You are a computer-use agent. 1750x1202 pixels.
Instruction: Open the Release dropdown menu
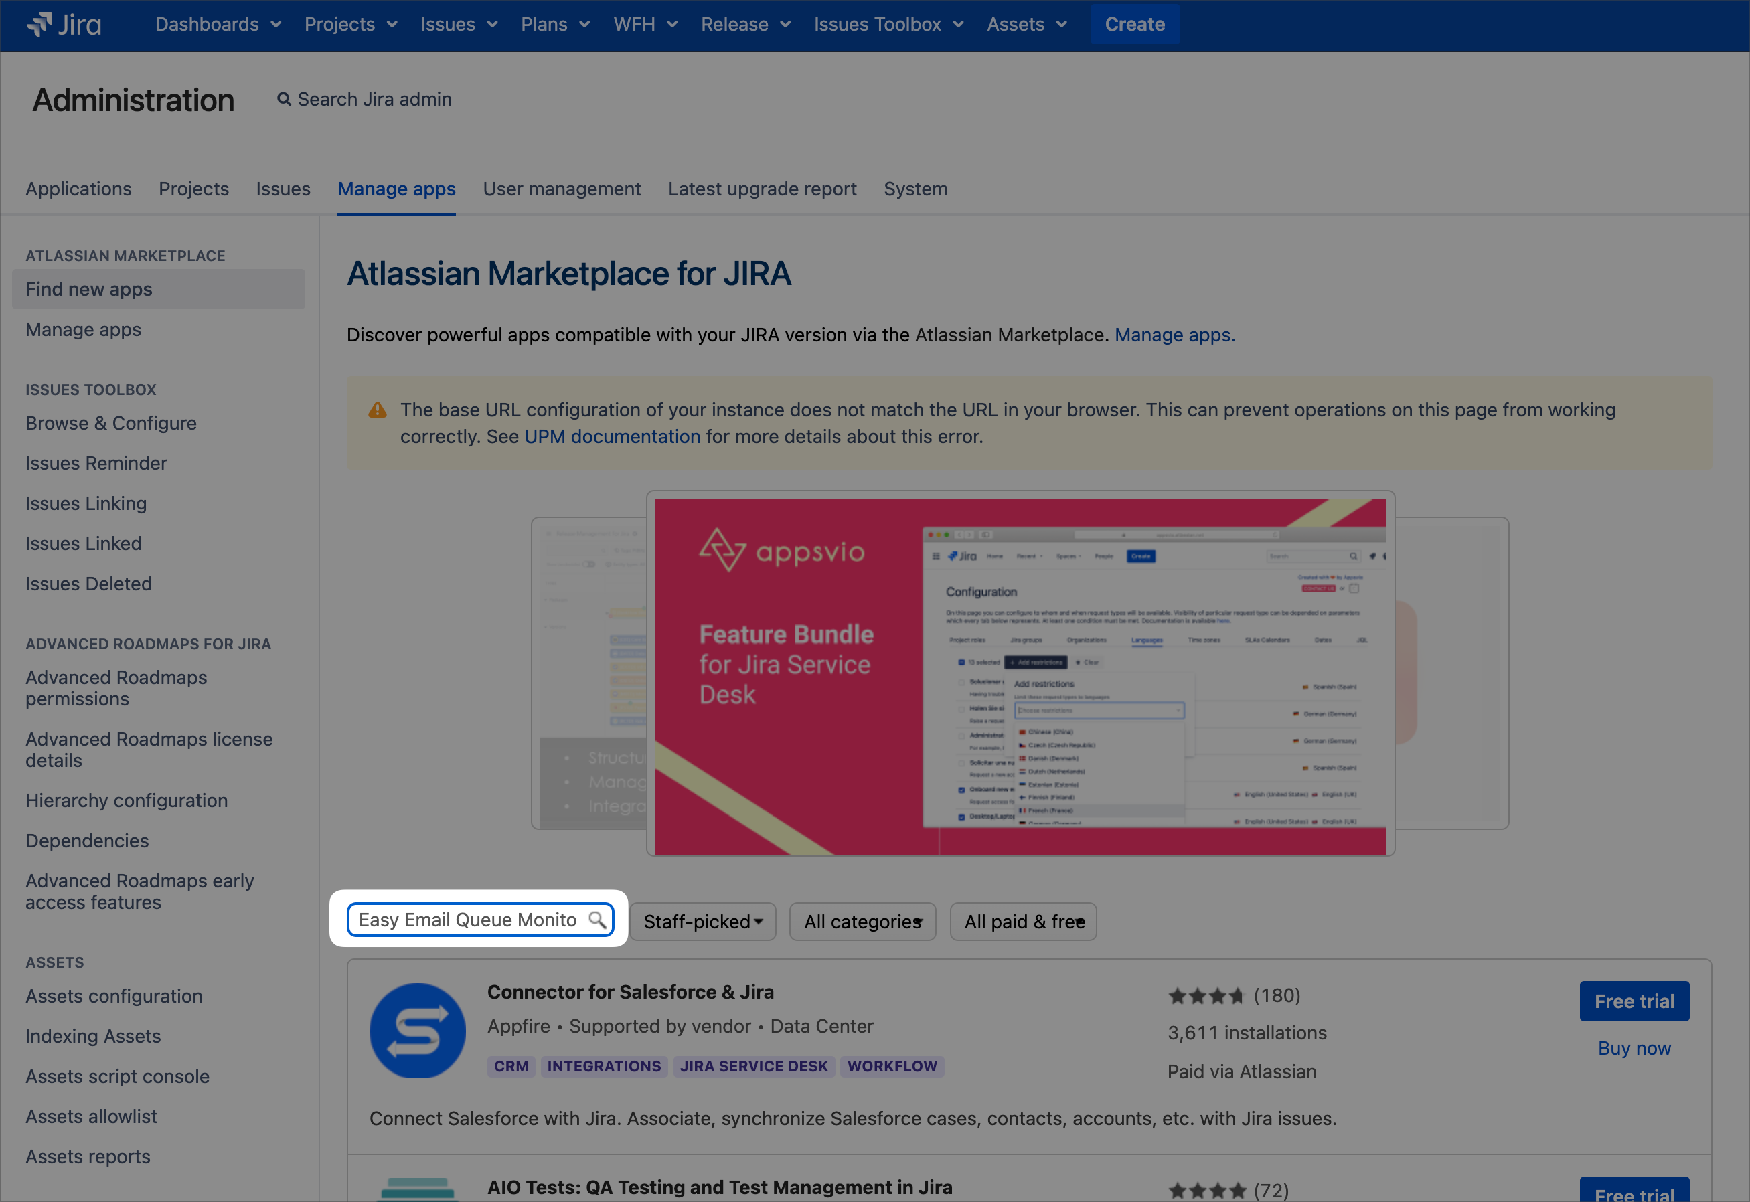746,24
